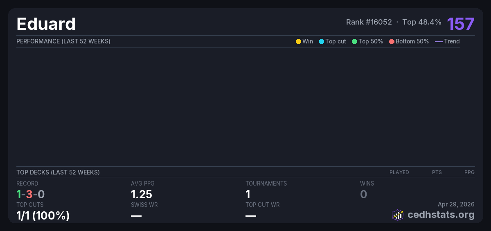Sort by the PPG column header
Image resolution: width=491 pixels, height=231 pixels.
[469, 172]
